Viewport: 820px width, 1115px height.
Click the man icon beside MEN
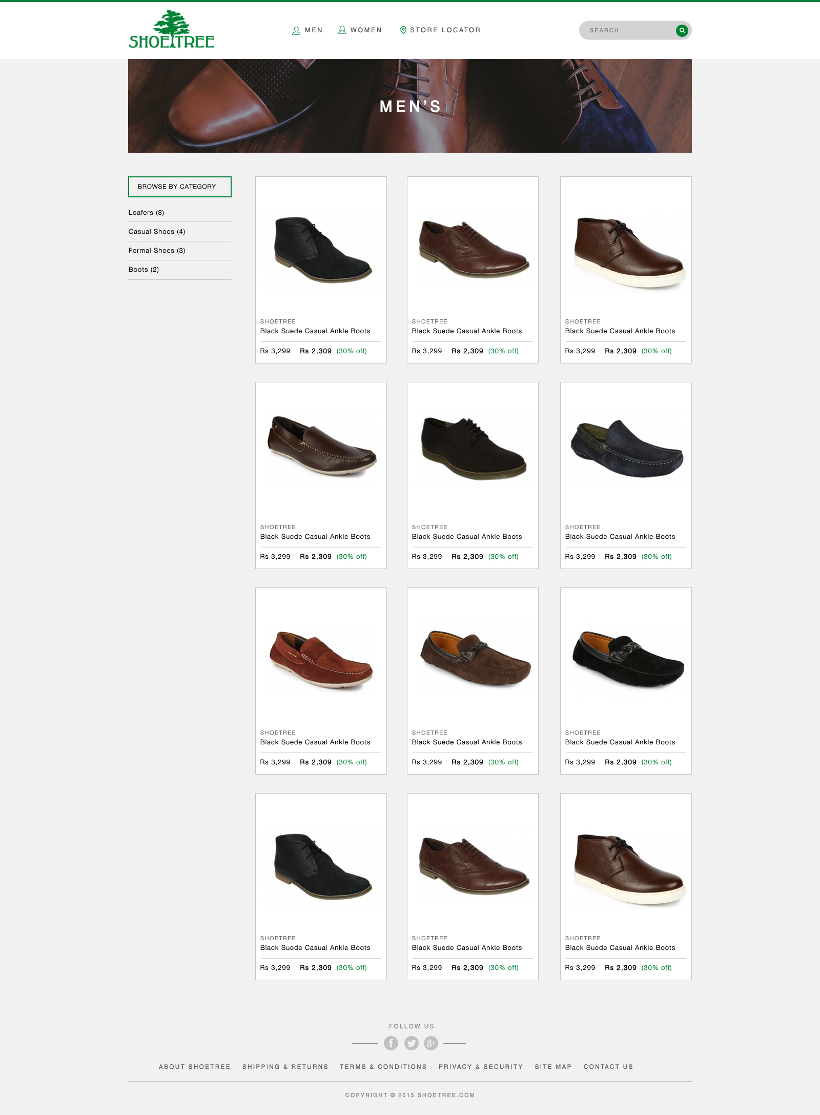coord(296,30)
